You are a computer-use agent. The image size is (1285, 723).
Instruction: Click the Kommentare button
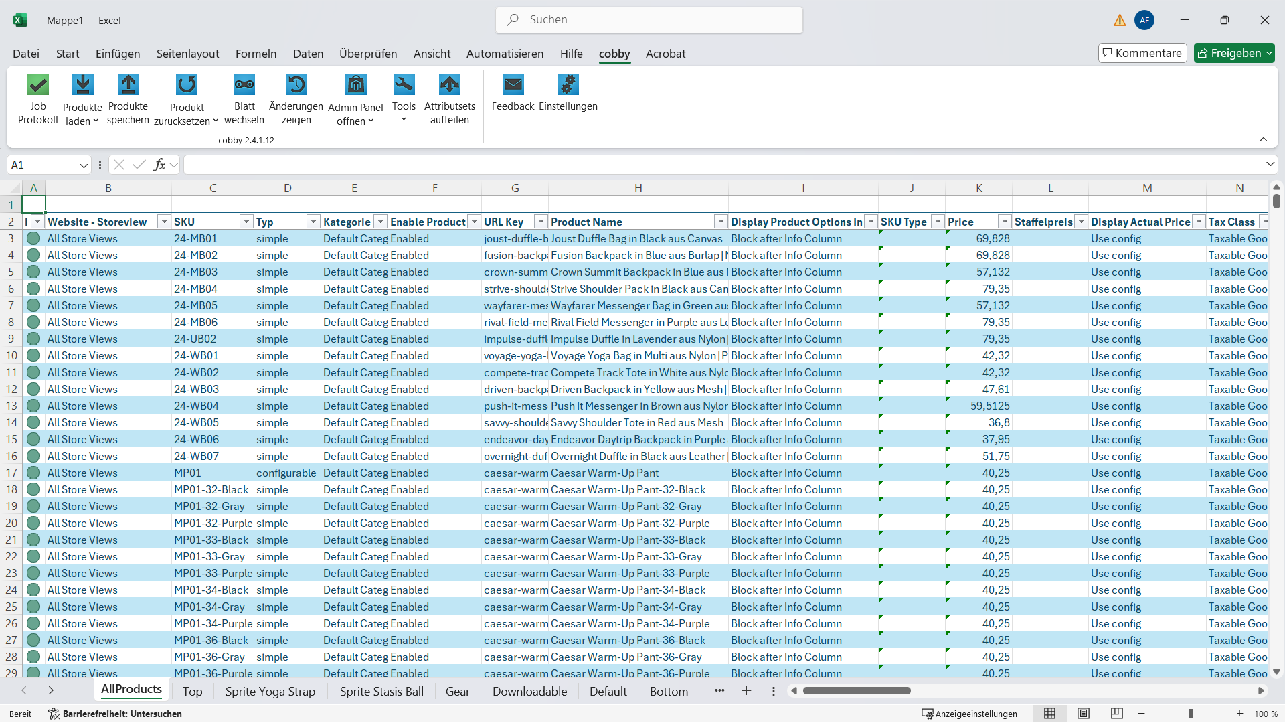pyautogui.click(x=1142, y=53)
